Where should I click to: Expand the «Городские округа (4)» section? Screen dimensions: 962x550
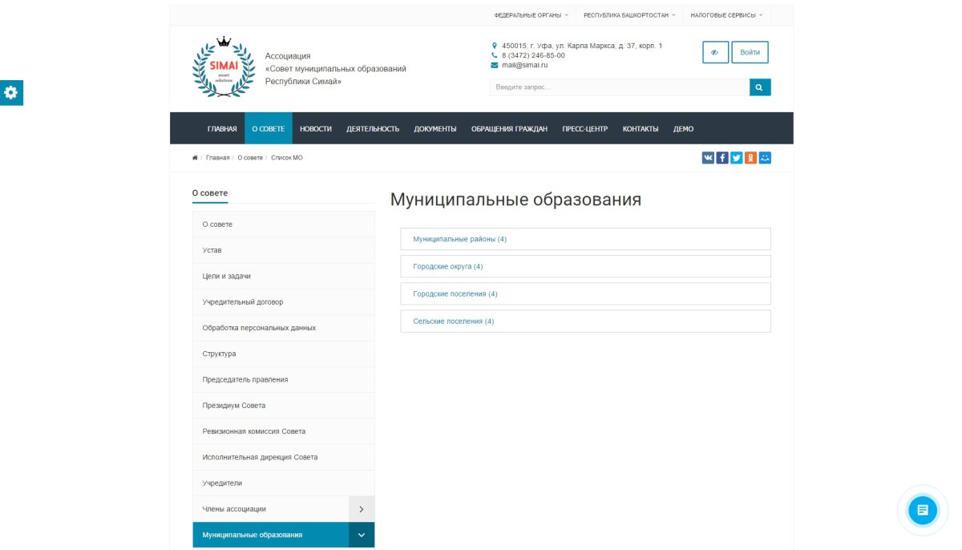[447, 266]
